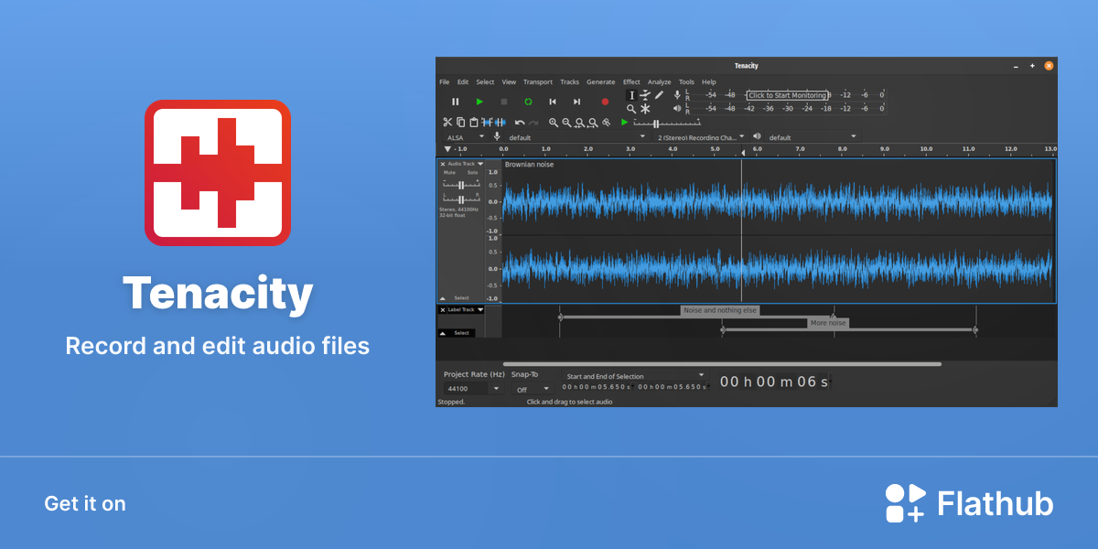1098x549 pixels.
Task: Select the 'More noise' label
Action: (x=829, y=323)
